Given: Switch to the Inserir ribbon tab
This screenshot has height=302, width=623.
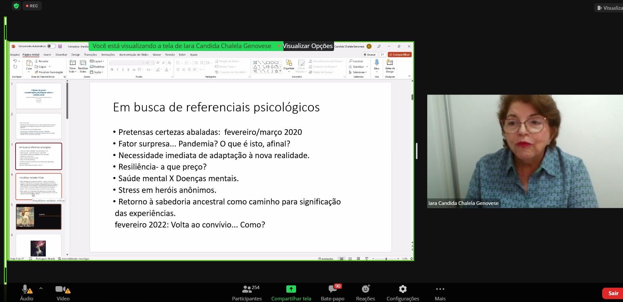Looking at the screenshot, I should tap(47, 55).
